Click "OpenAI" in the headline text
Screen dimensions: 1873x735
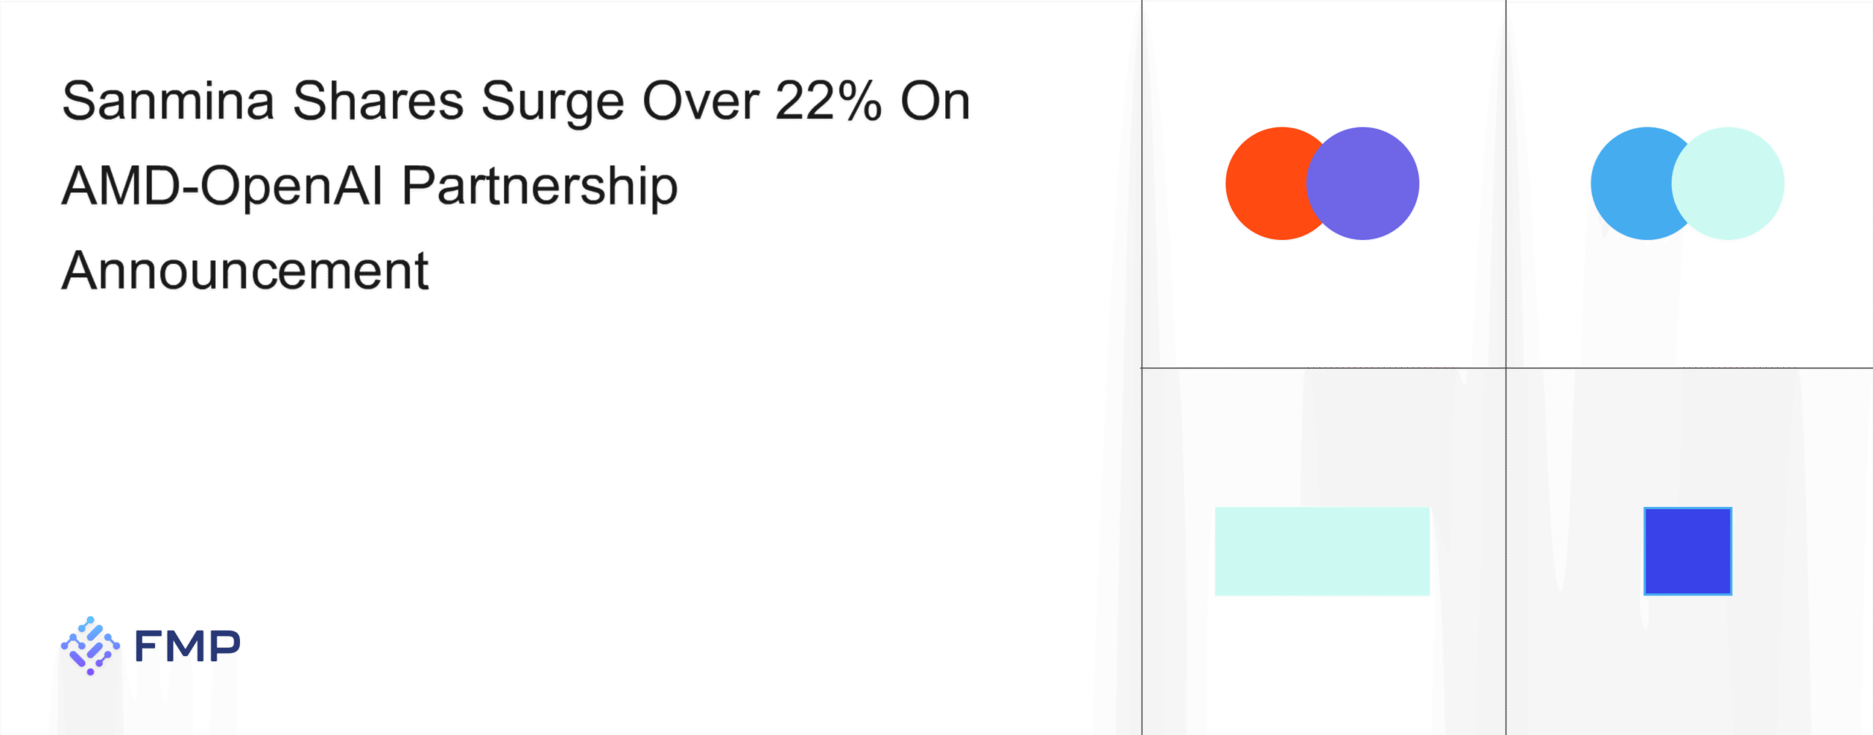click(291, 186)
